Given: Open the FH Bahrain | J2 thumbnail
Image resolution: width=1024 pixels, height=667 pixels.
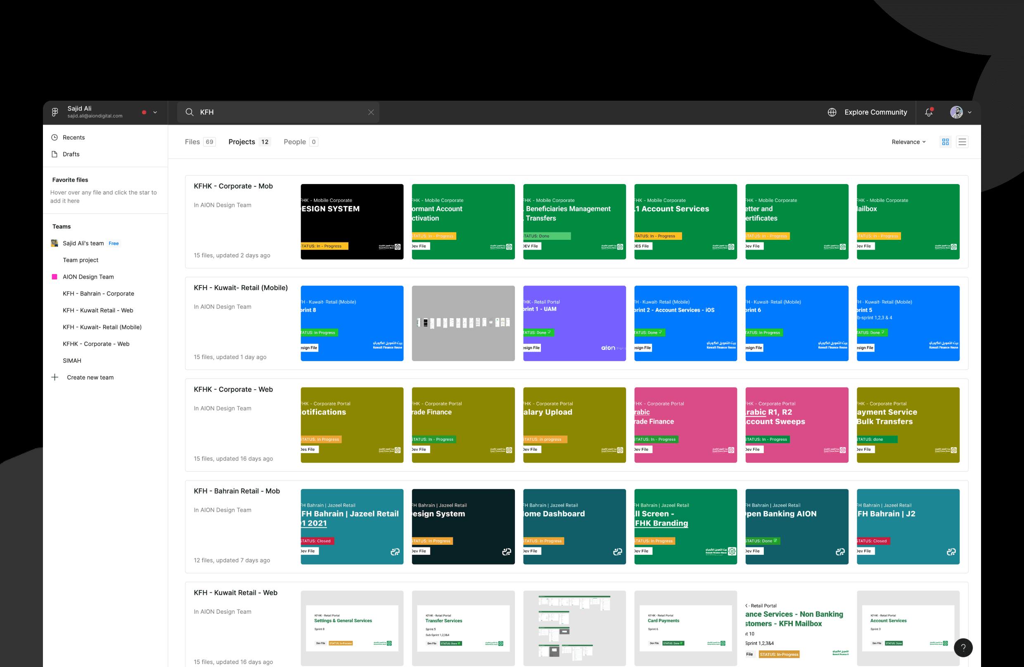Looking at the screenshot, I should click(x=908, y=527).
